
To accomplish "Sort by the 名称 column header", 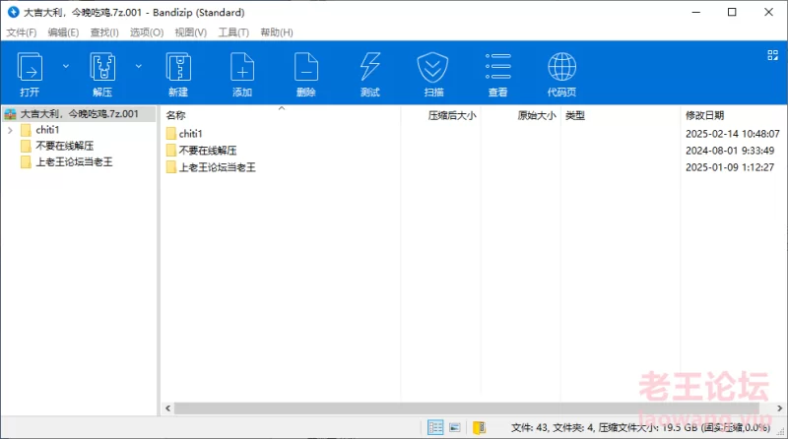I will 176,115.
